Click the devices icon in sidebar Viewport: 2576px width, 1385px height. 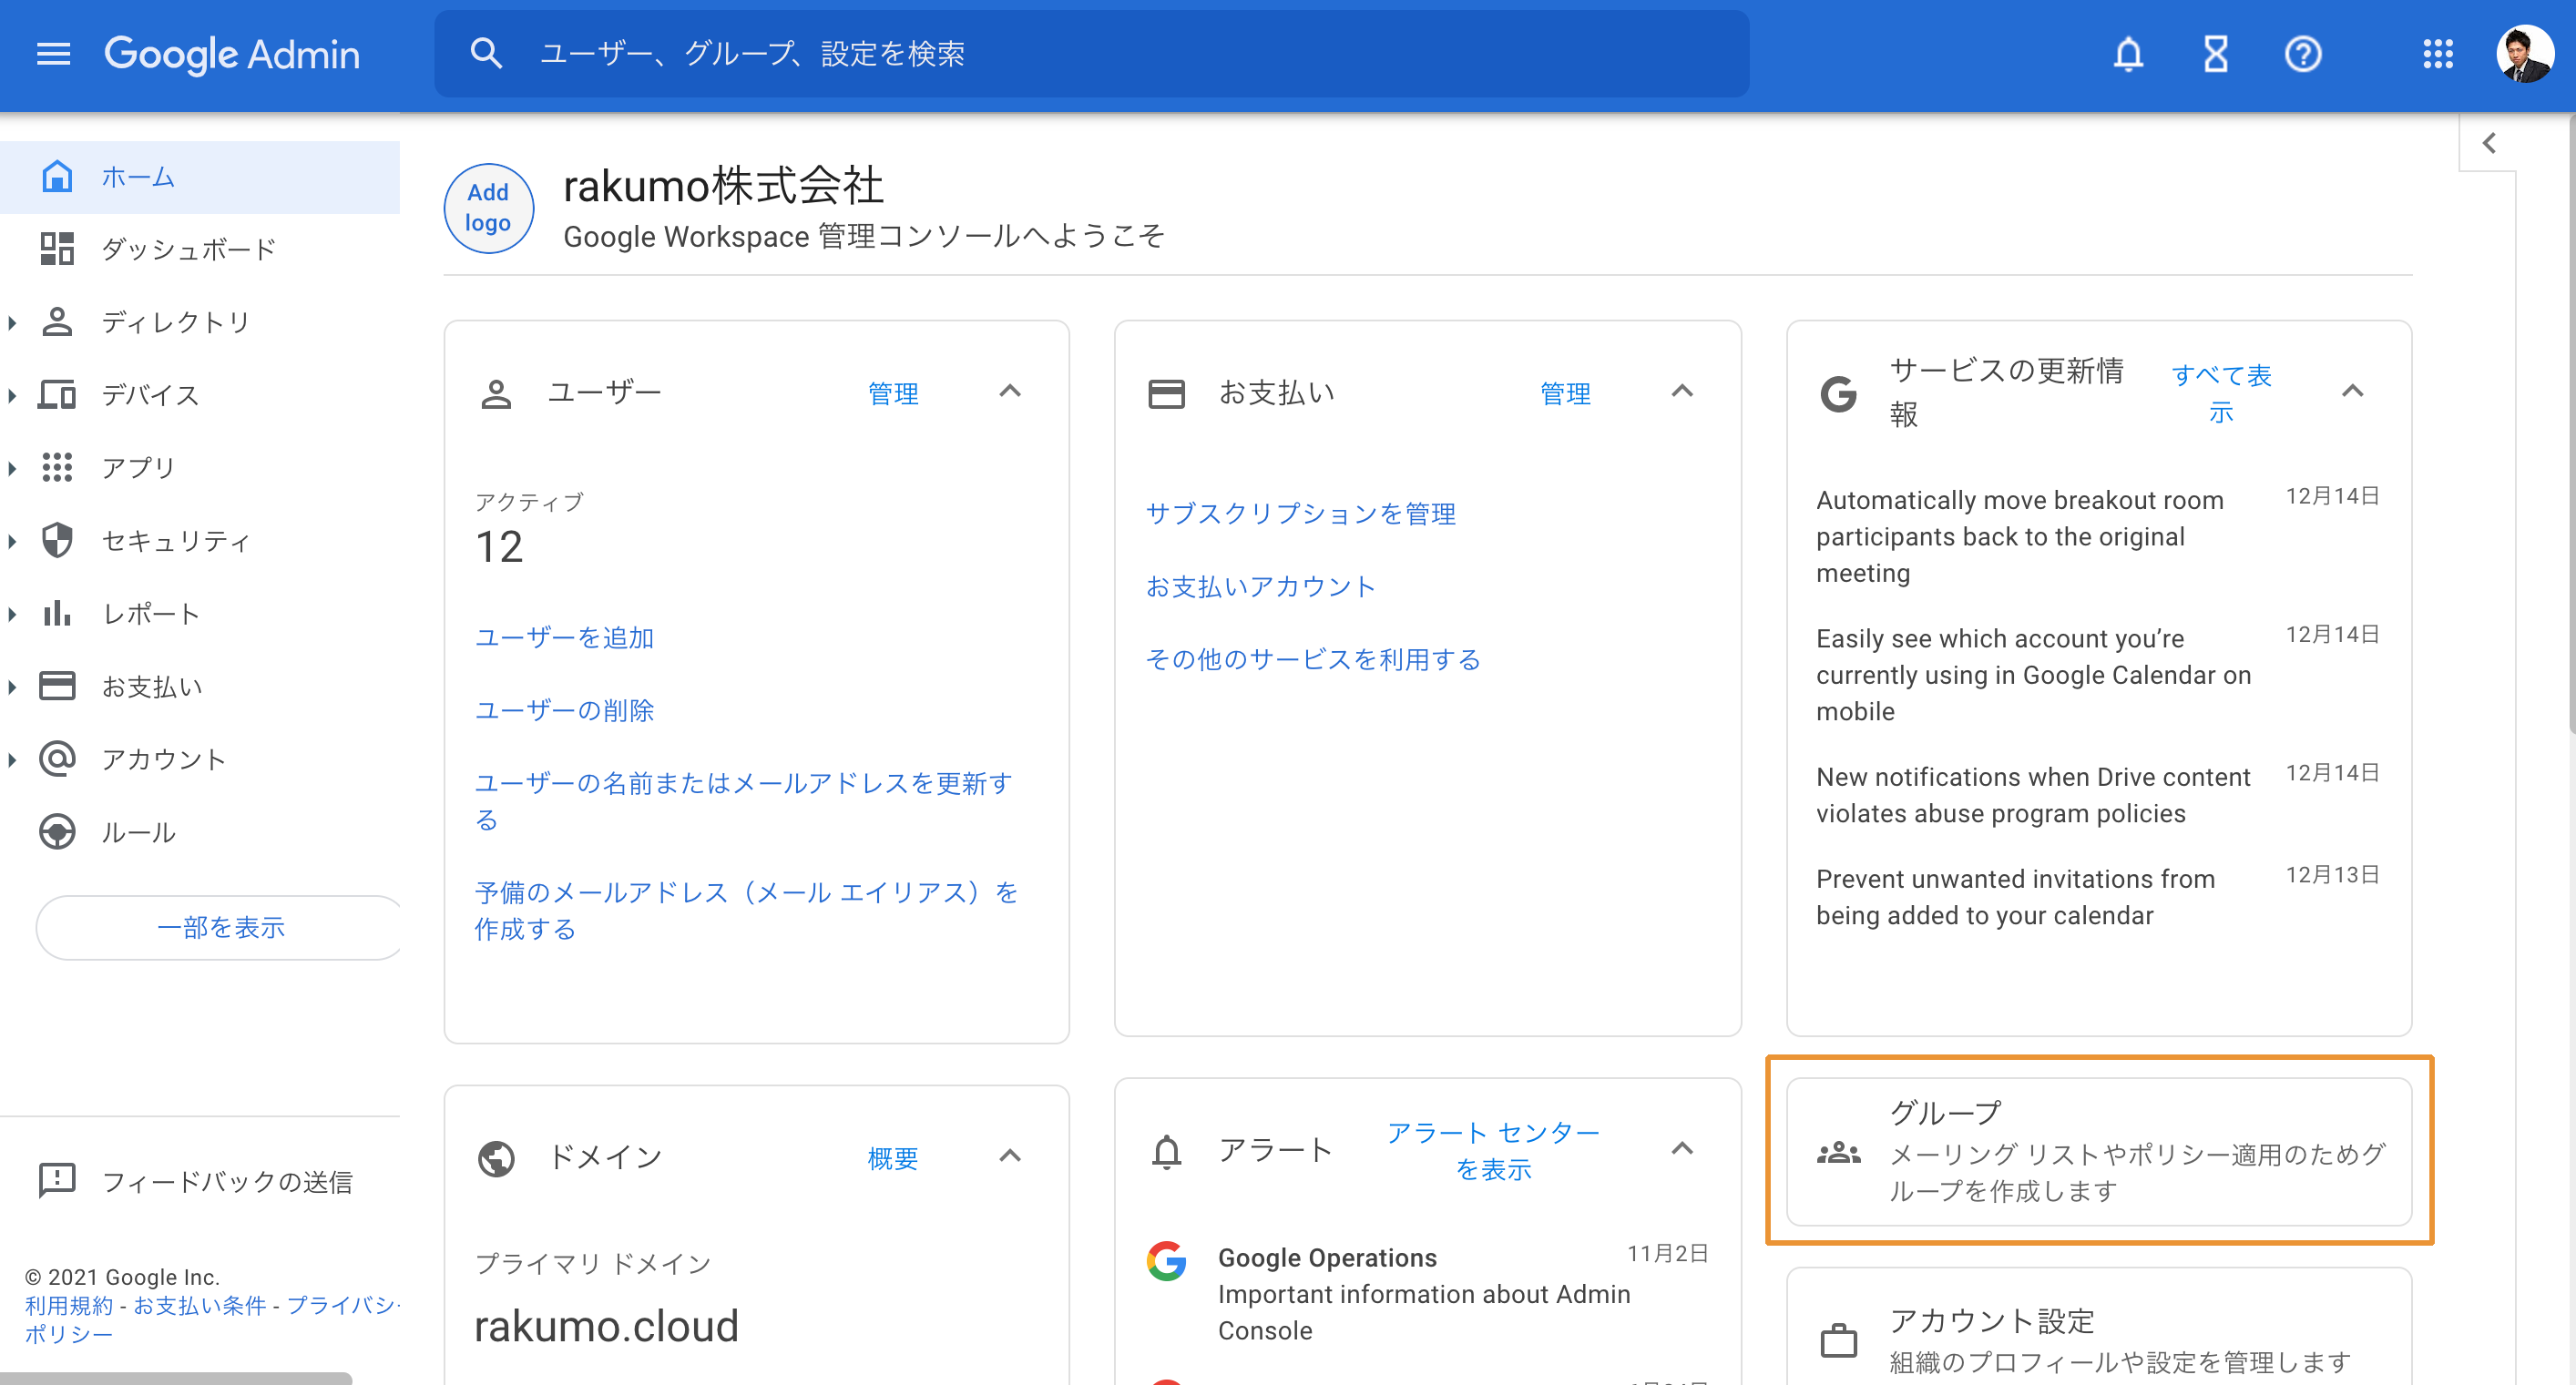coord(57,395)
